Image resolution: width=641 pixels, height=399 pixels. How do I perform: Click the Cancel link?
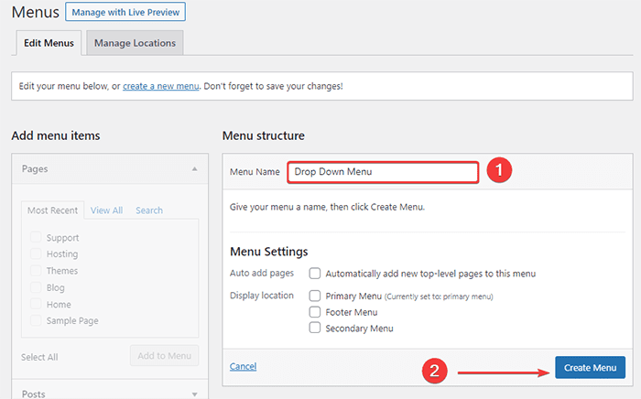(x=243, y=366)
